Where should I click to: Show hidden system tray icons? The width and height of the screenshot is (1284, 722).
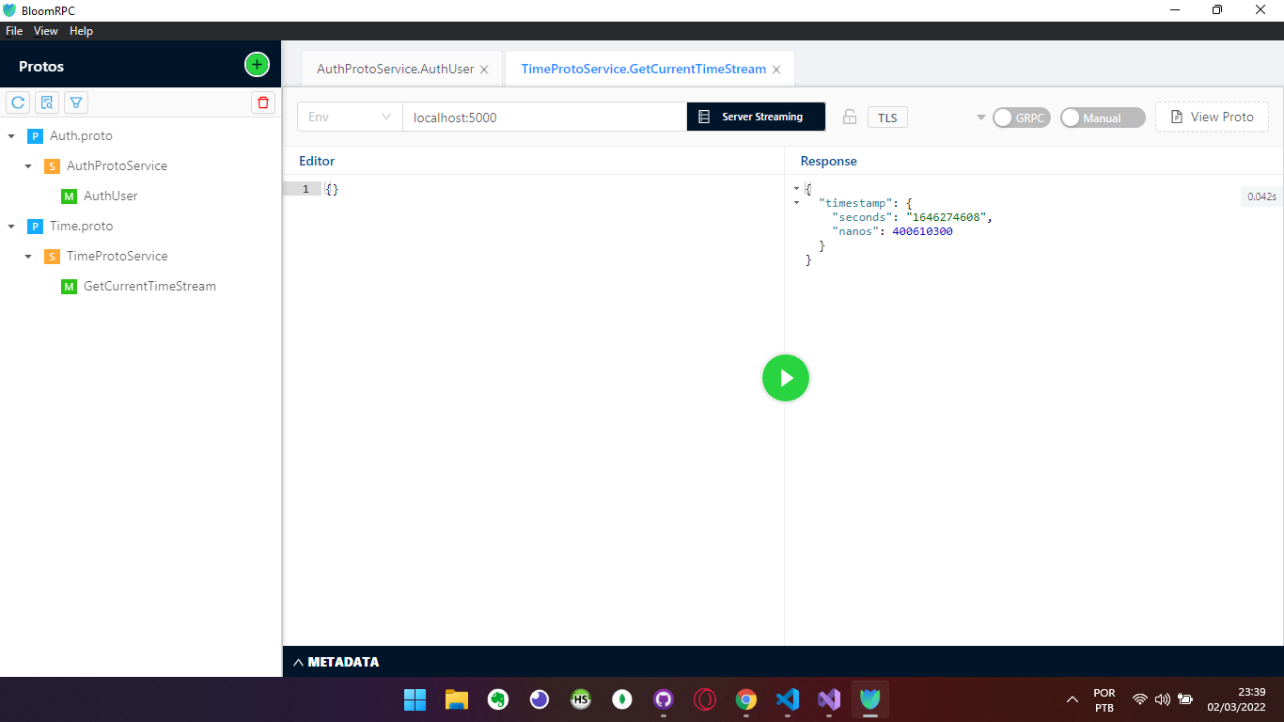click(1072, 699)
